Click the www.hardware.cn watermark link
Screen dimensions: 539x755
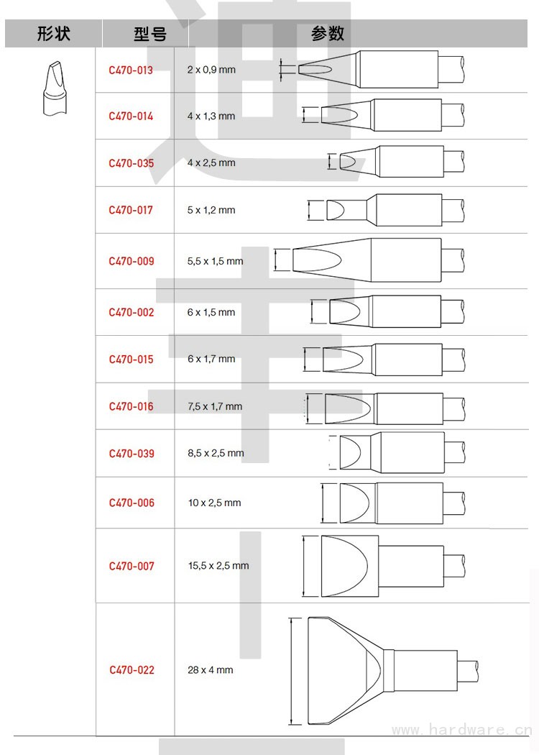[461, 730]
